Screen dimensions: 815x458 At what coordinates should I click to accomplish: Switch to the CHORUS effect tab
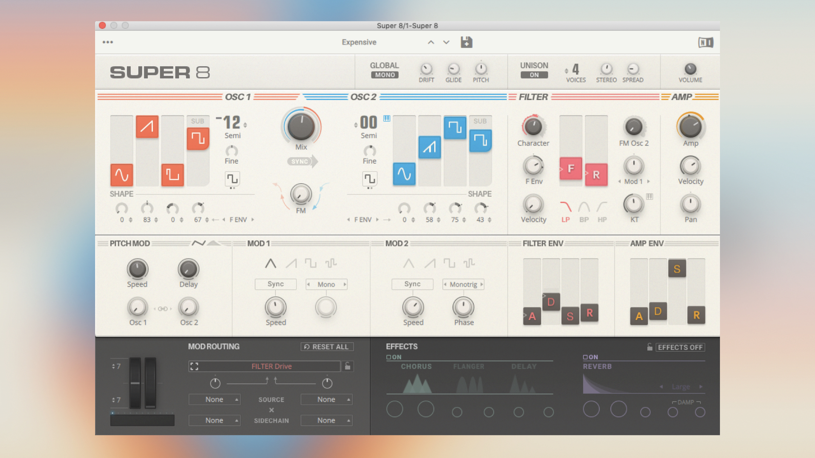(416, 366)
